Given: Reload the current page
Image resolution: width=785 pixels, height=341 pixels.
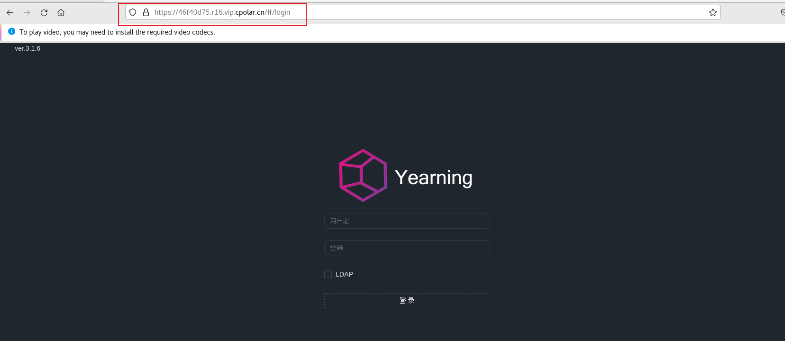Looking at the screenshot, I should click(x=44, y=13).
